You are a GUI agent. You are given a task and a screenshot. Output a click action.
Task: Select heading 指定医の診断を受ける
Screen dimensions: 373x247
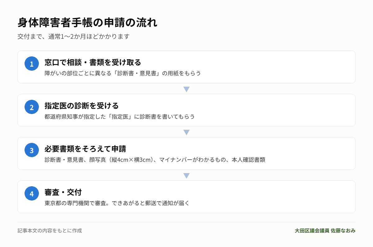(81, 106)
